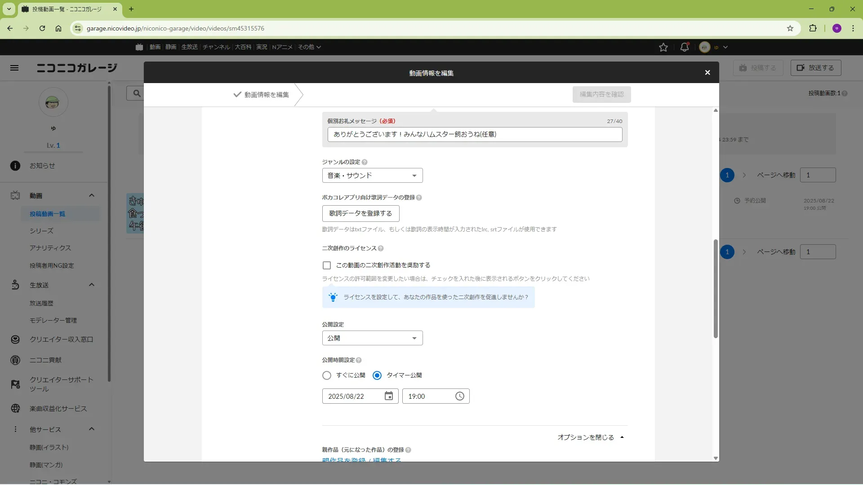Screen dimensions: 863x485
Task: Select the すぐに公開 radio button
Action: 327,375
